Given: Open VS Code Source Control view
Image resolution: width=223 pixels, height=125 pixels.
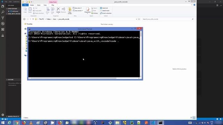Looking at the screenshot, I should [x=3, y=18].
